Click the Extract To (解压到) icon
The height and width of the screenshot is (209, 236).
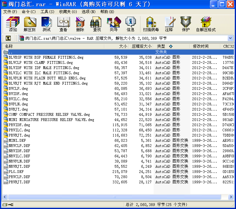30,24
